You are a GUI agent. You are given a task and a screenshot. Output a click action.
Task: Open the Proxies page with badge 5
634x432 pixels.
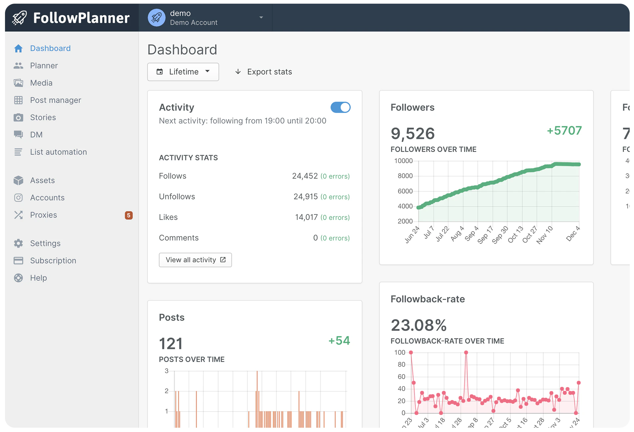click(44, 215)
